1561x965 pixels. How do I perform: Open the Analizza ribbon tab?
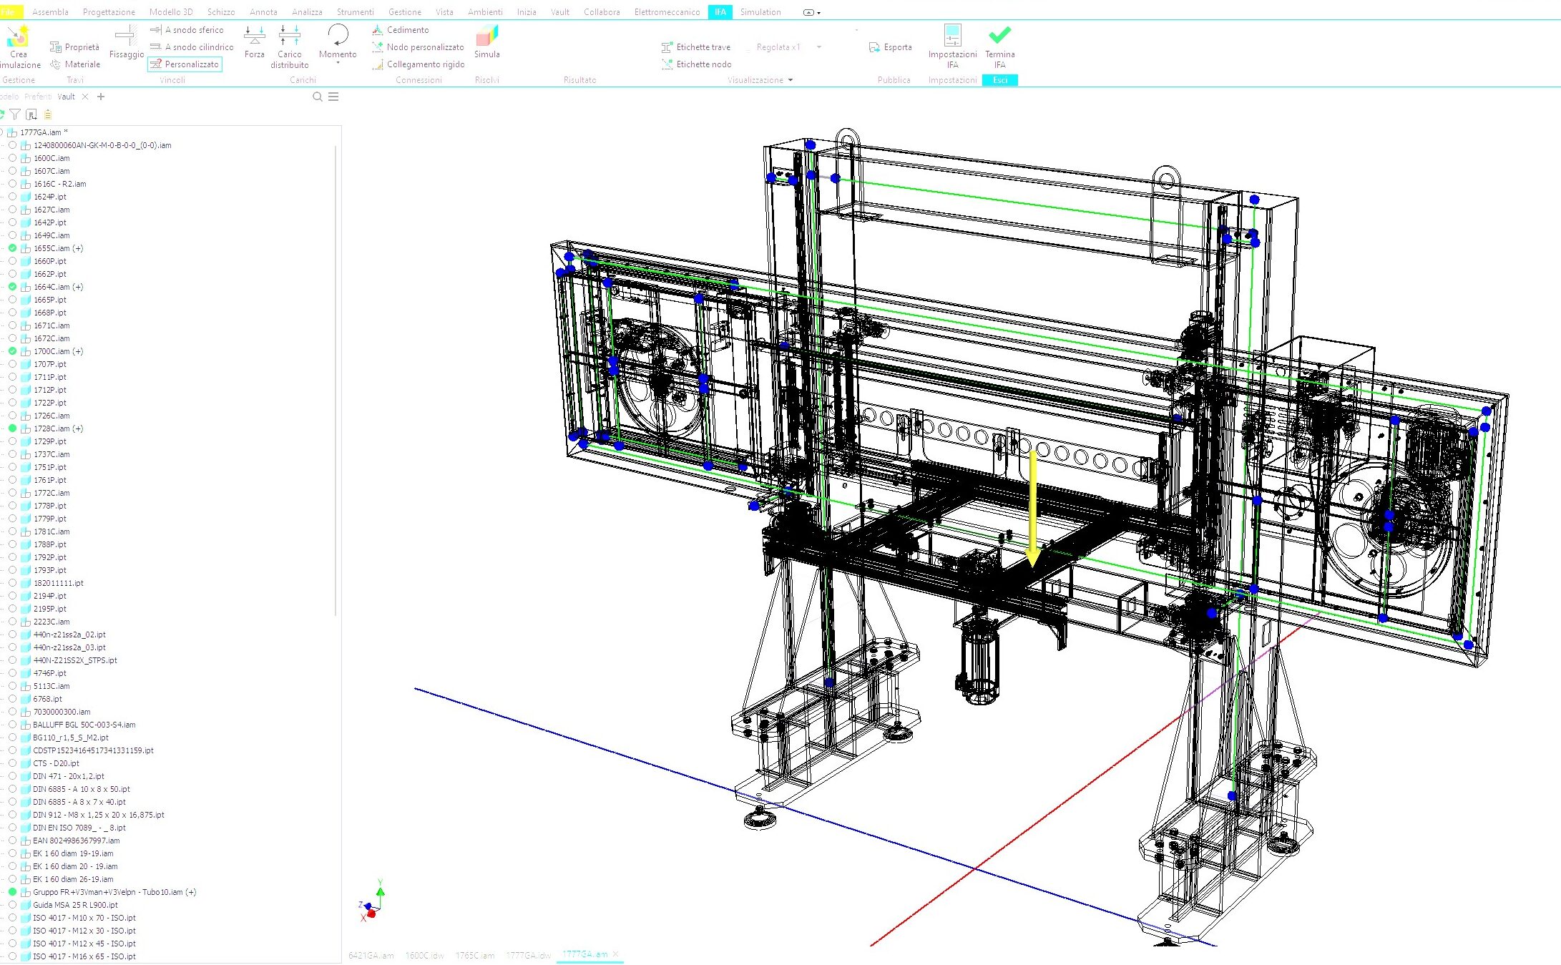coord(307,12)
